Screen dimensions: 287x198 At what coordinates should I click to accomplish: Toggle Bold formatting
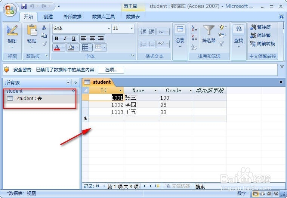(56, 38)
